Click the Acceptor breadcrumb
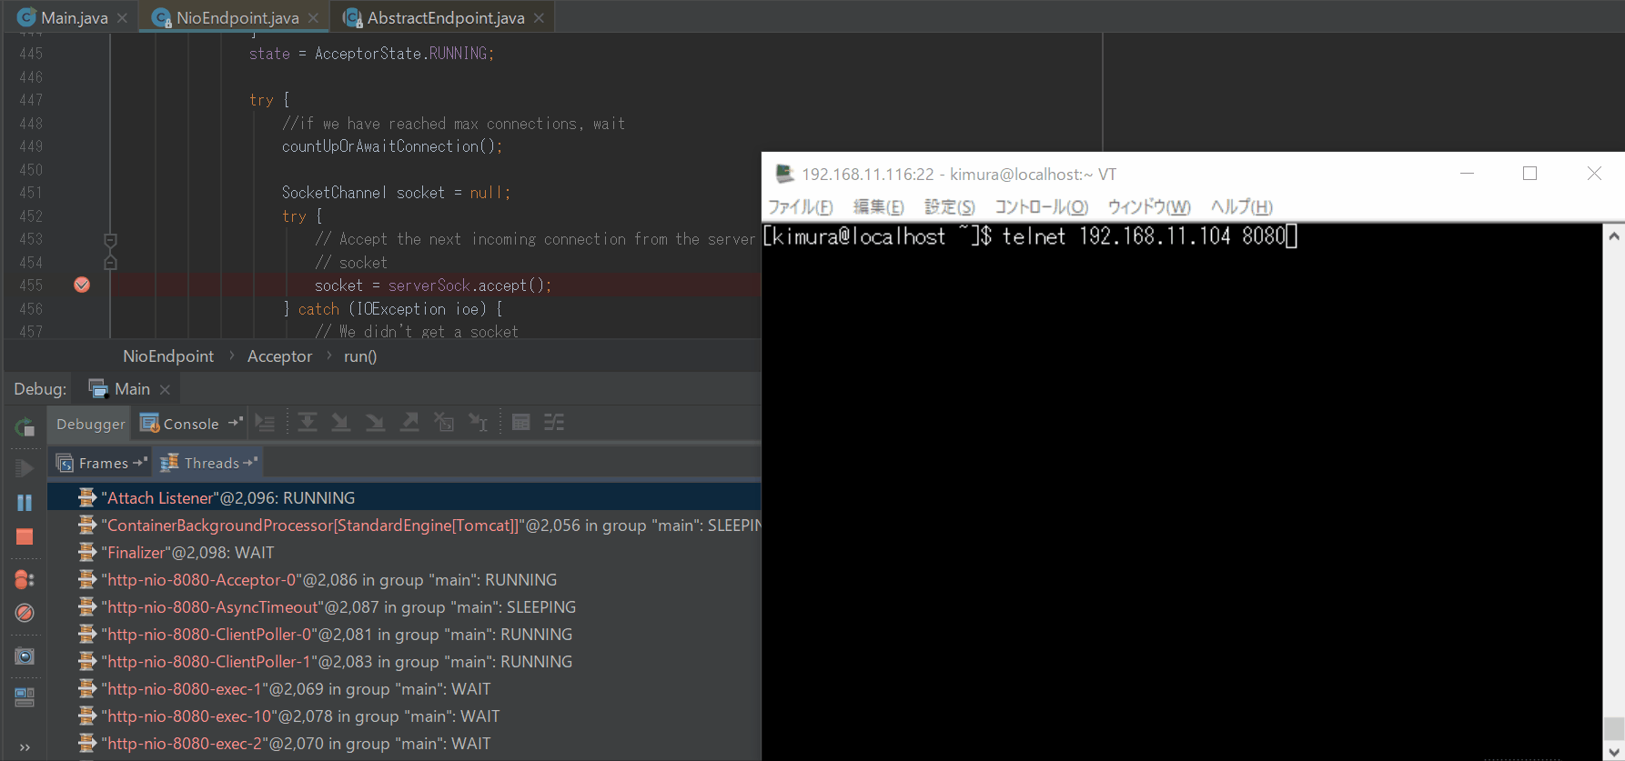Screen dimensions: 1625x761 [279, 356]
